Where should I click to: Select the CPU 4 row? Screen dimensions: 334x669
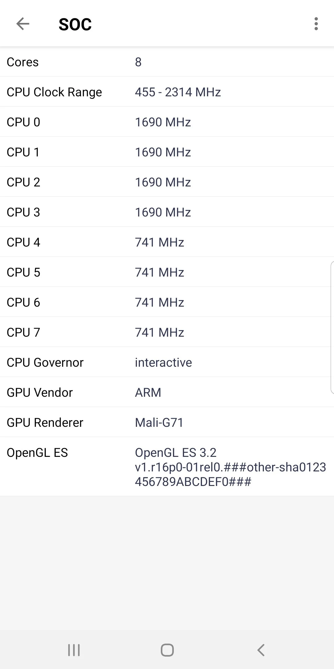167,242
